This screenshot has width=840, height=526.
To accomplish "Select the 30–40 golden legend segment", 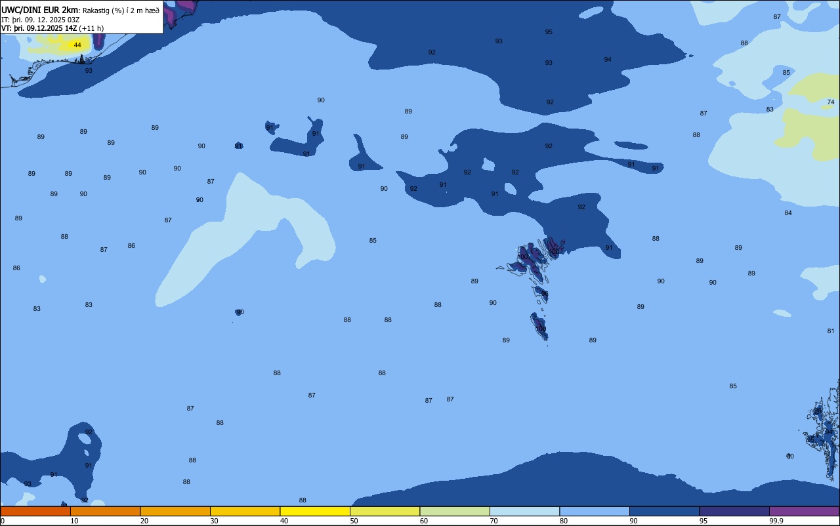I will 245,511.
